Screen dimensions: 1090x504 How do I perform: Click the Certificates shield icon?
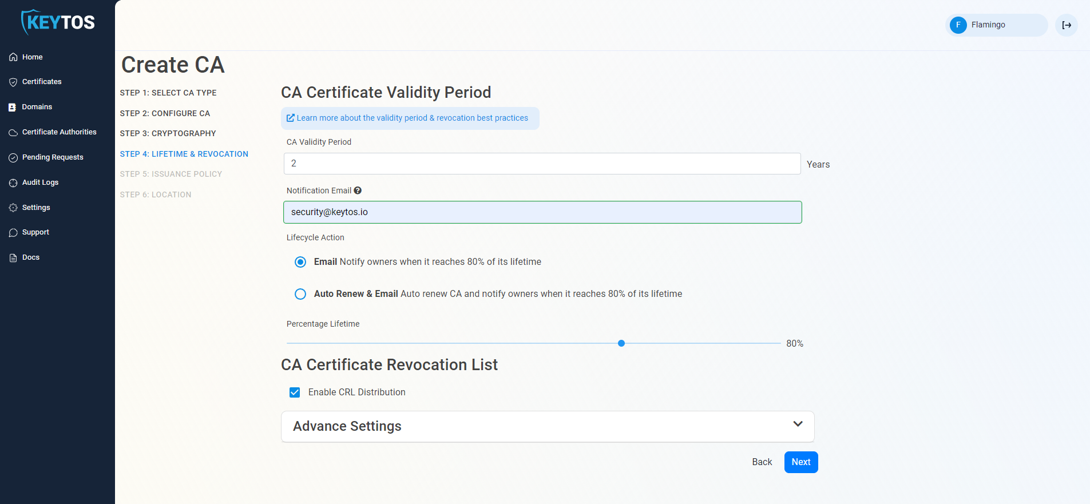coord(13,82)
